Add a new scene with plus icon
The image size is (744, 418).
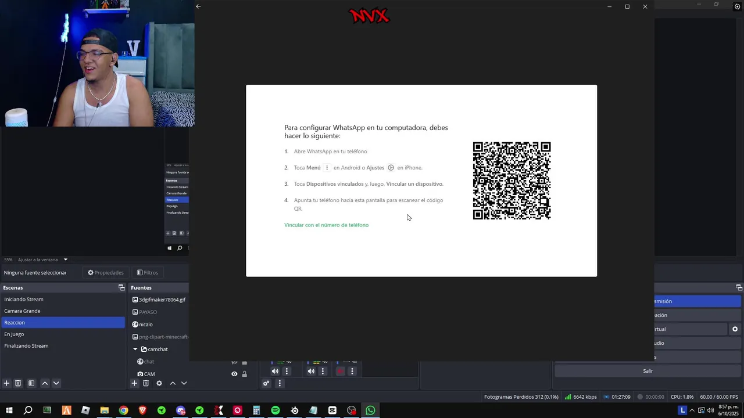(6, 383)
